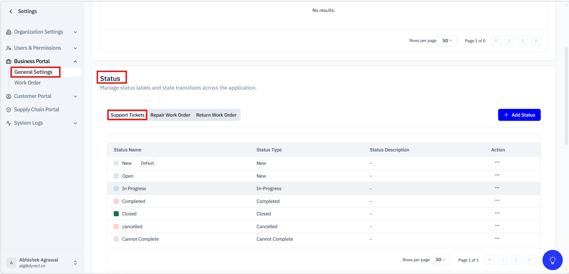
Task: Expand Customer Portal section
Action: 75,96
